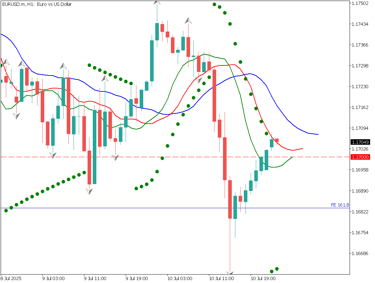
Task: Select the 8 Jul 2025 date label
Action: pyautogui.click(x=11, y=278)
